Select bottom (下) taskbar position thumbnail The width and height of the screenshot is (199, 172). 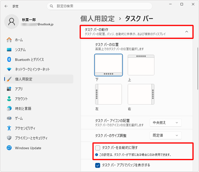coord(108,65)
